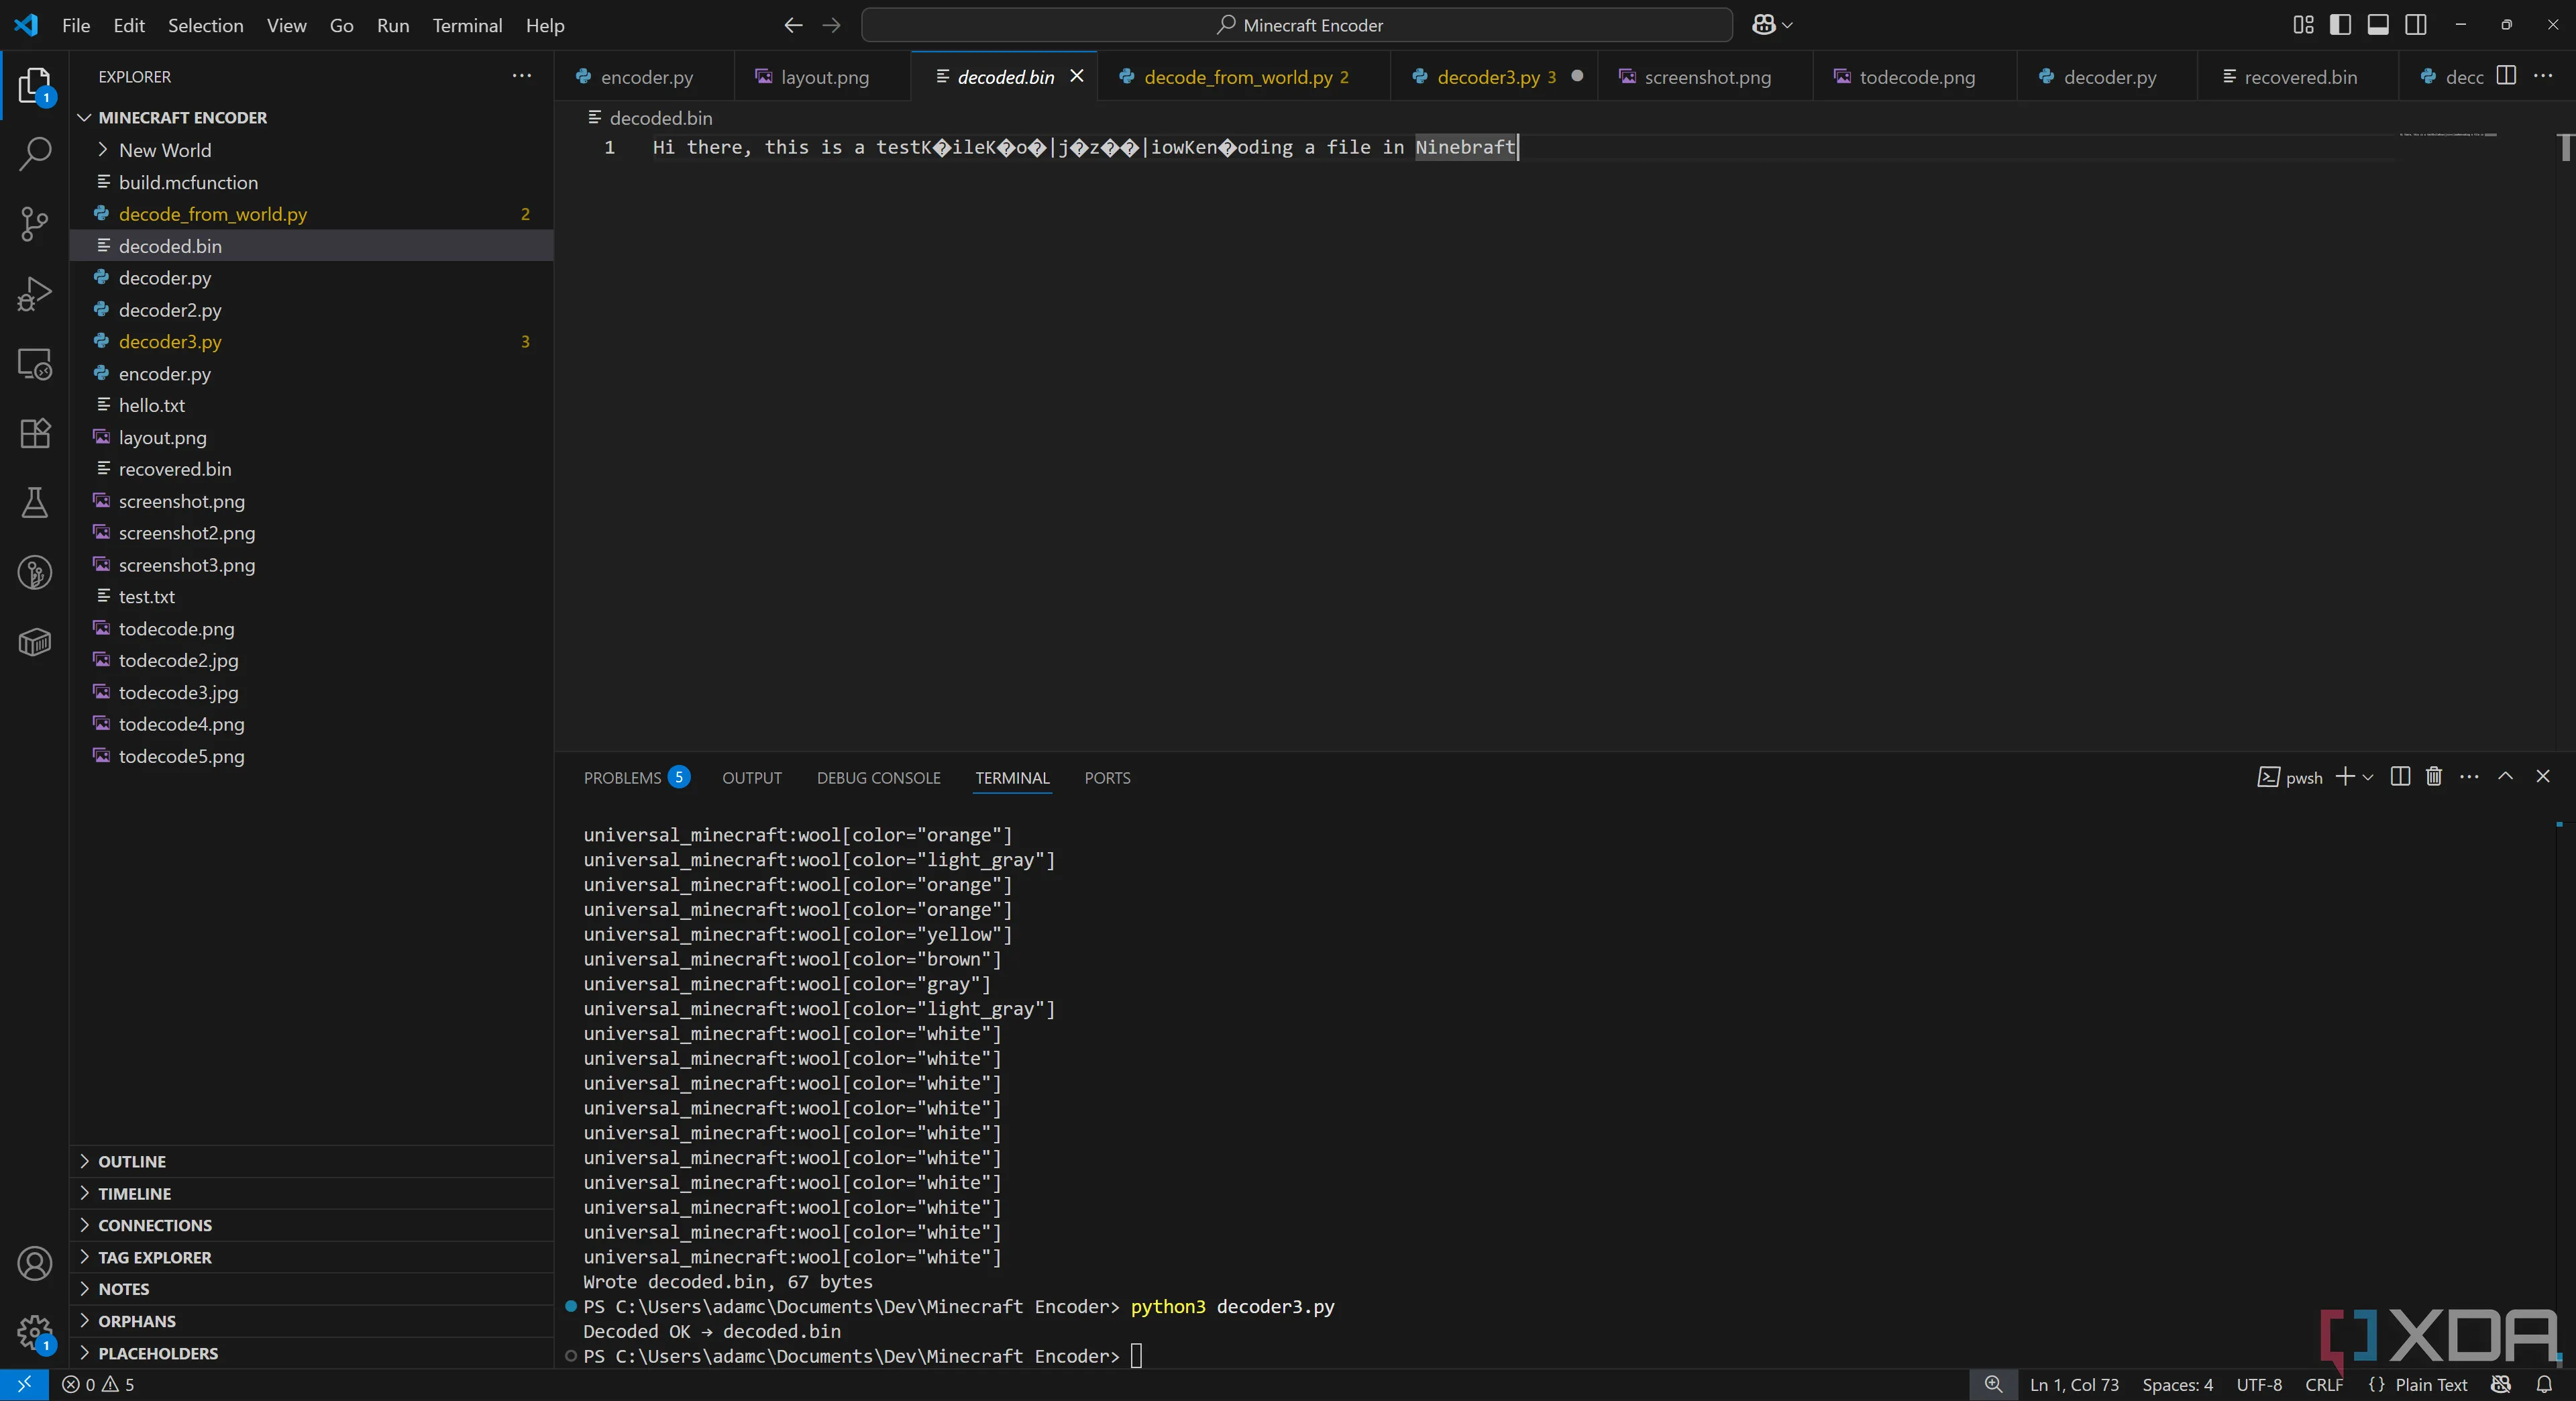Split editor right icon
Viewport: 2576px width, 1401px height.
[x=2506, y=76]
